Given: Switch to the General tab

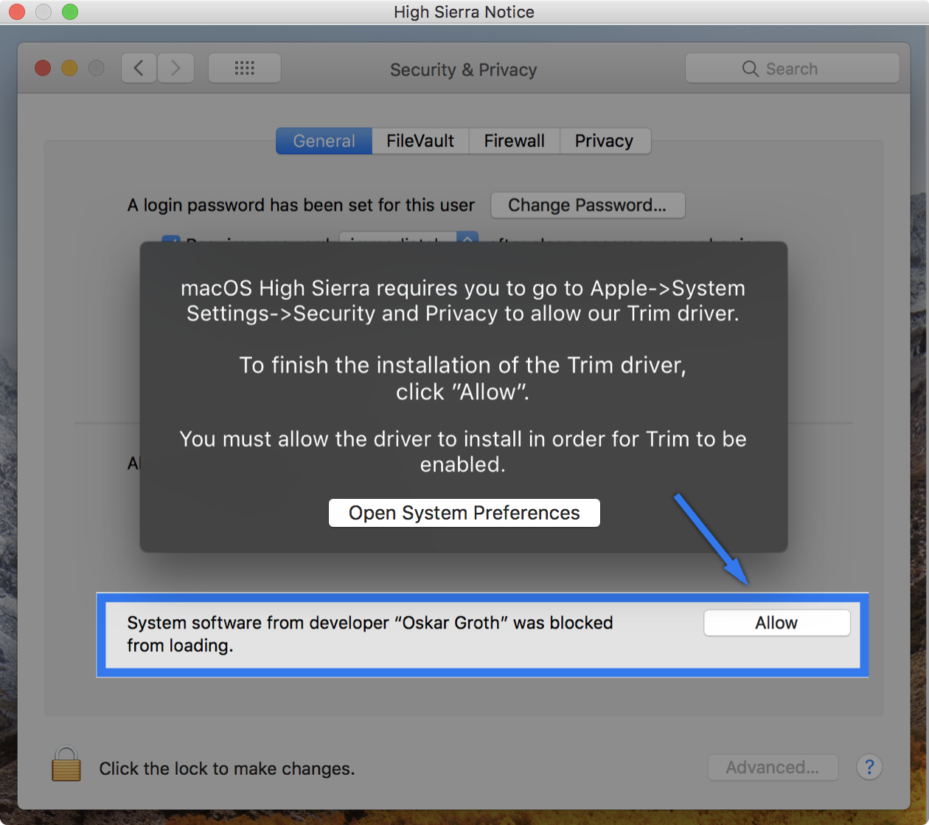Looking at the screenshot, I should (324, 141).
